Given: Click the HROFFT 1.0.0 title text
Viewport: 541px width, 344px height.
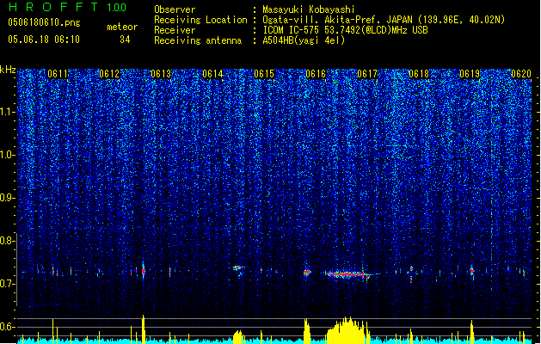Looking at the screenshot, I should tap(68, 7).
